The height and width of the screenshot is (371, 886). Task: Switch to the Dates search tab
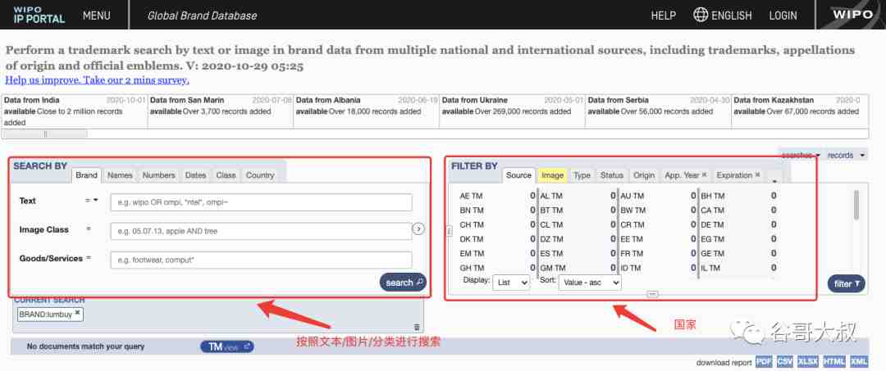point(195,175)
